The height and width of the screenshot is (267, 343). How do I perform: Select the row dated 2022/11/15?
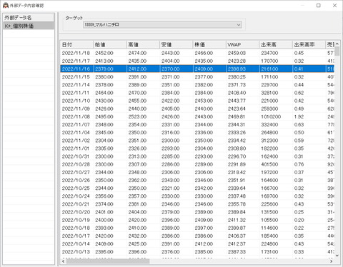197,77
